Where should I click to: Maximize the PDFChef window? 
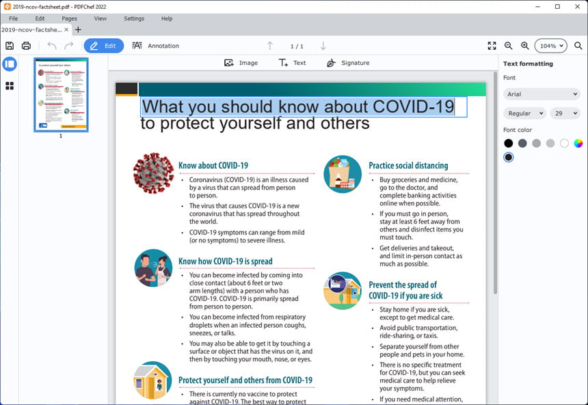tap(558, 6)
